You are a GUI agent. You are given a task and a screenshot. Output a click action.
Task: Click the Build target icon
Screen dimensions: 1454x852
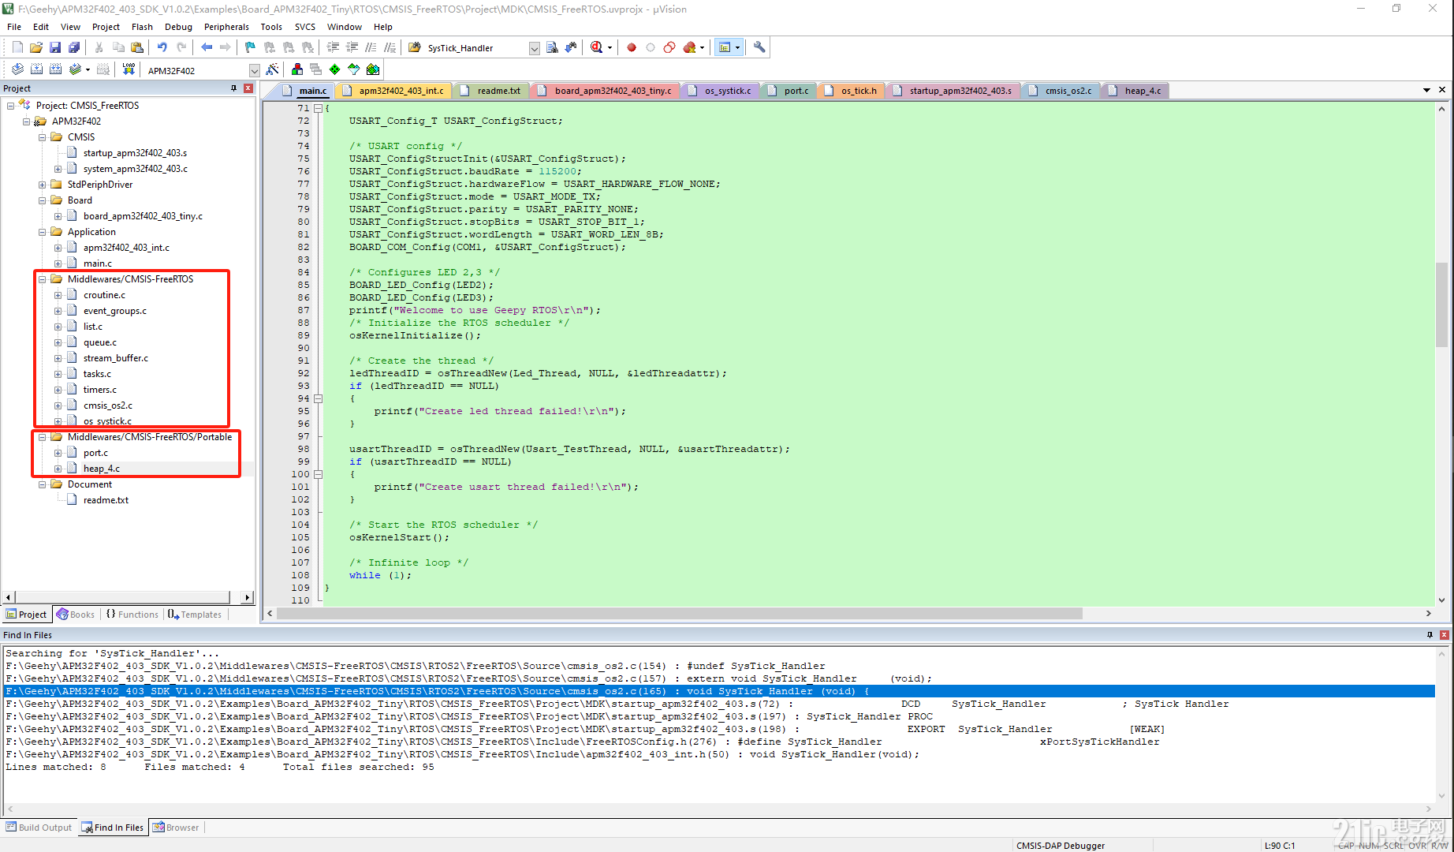(36, 69)
